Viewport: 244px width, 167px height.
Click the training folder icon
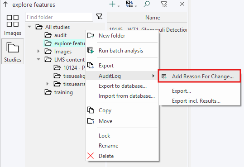(x=48, y=92)
